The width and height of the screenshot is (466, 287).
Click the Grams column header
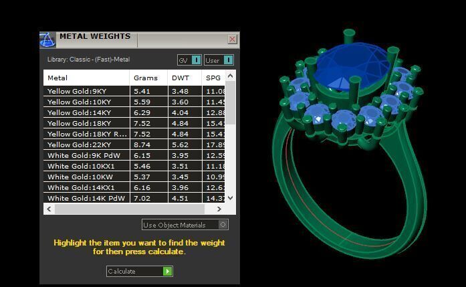click(148, 78)
